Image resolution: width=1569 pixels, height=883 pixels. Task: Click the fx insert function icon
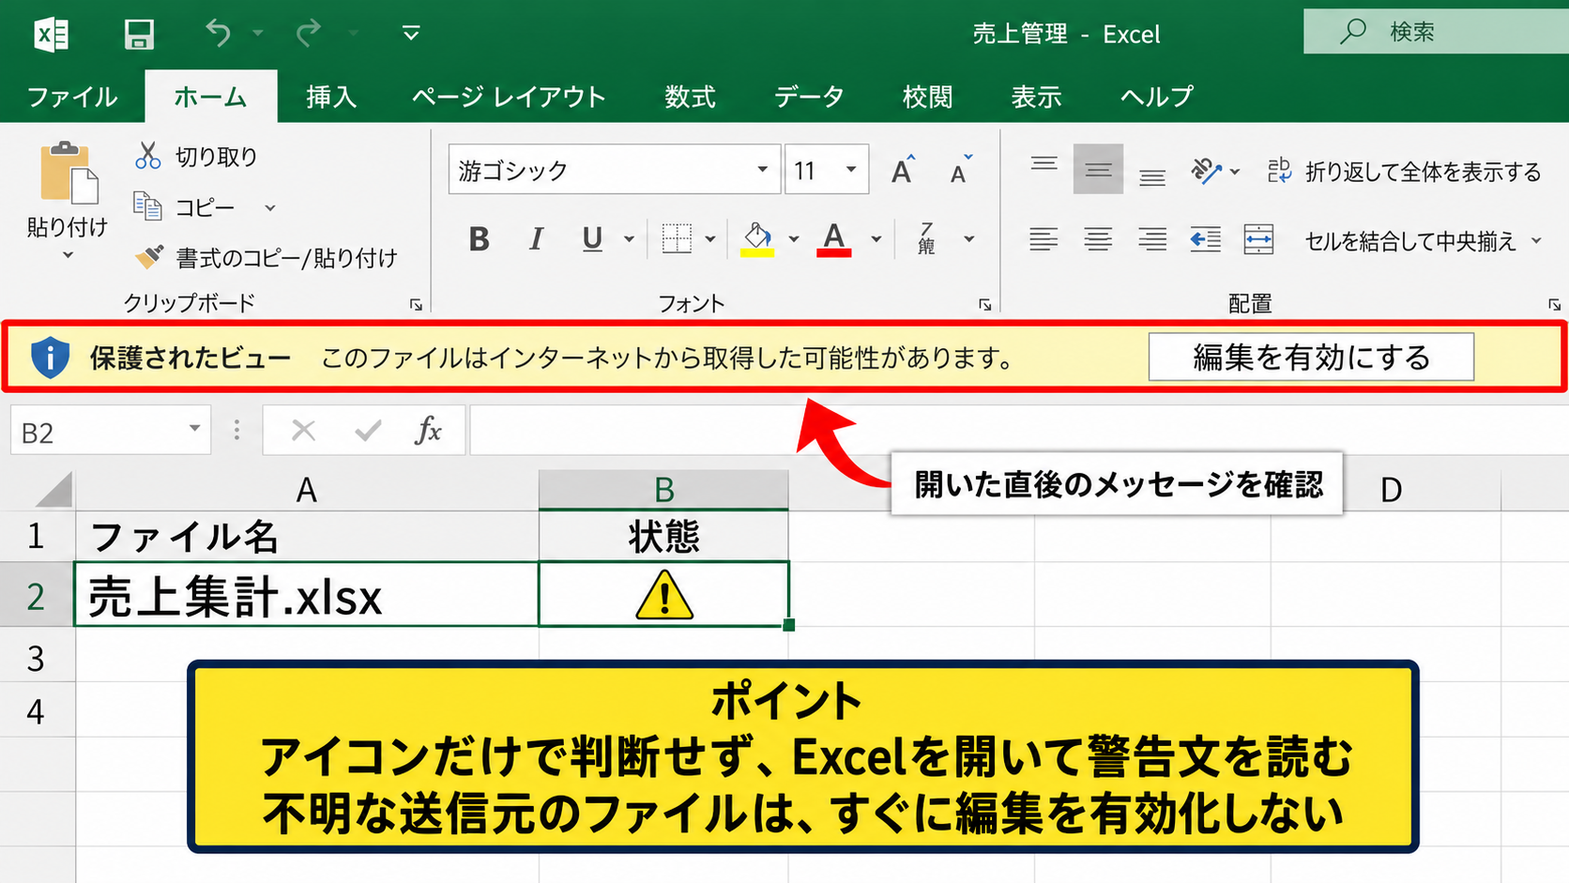click(x=428, y=431)
